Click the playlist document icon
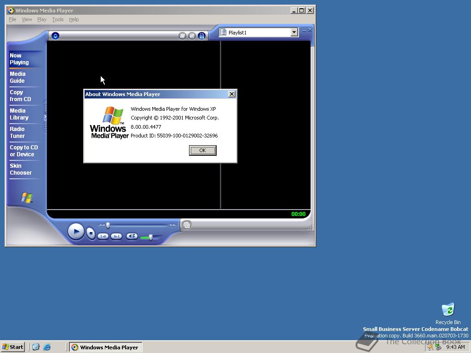Screen dimensions: 471x353 click(x=223, y=32)
